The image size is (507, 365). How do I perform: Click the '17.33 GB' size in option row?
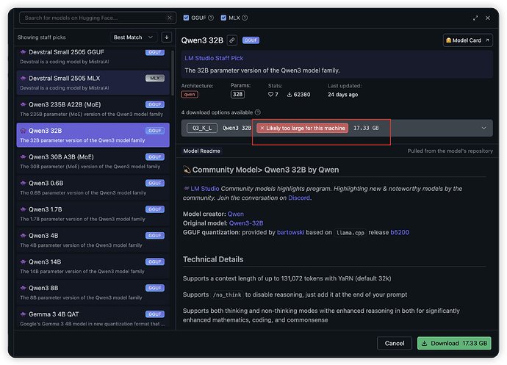coord(366,128)
